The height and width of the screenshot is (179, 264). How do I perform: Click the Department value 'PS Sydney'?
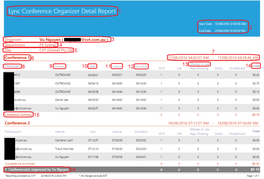48,45
